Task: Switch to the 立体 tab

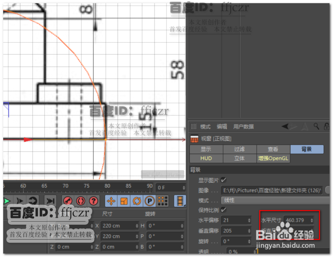Action: 239,158
